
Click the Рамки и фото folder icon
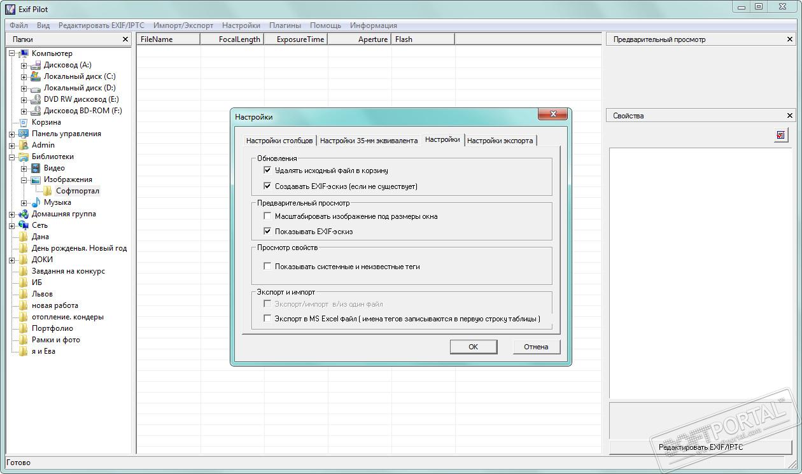[x=24, y=340]
